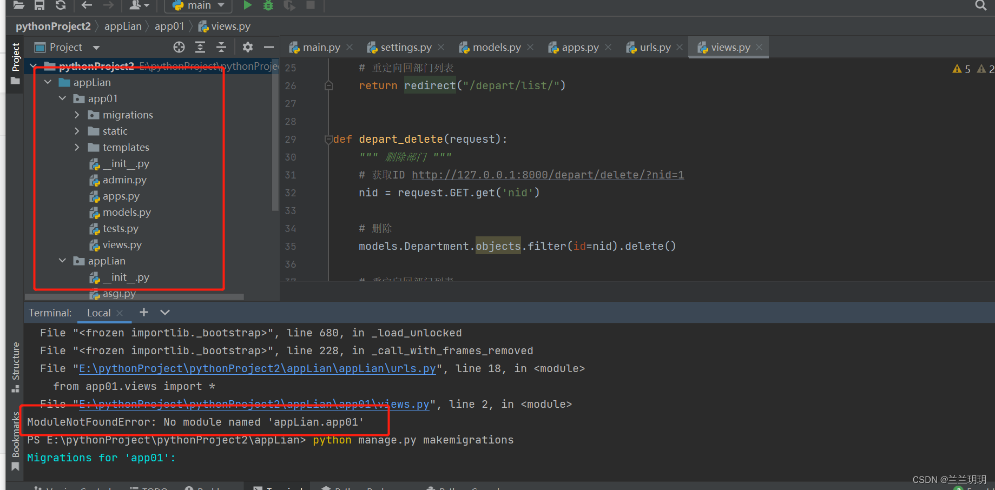Run with coverage icon in toolbar
Screen dimensions: 995x490
coord(288,5)
